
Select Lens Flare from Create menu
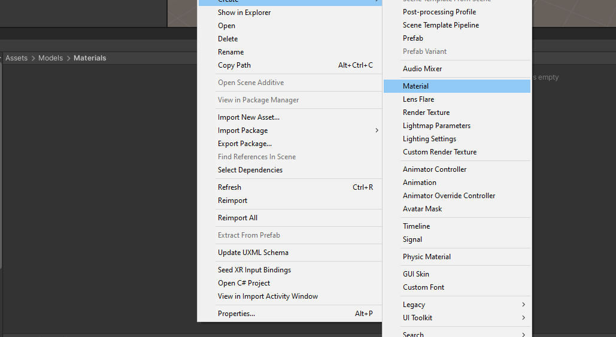point(418,99)
